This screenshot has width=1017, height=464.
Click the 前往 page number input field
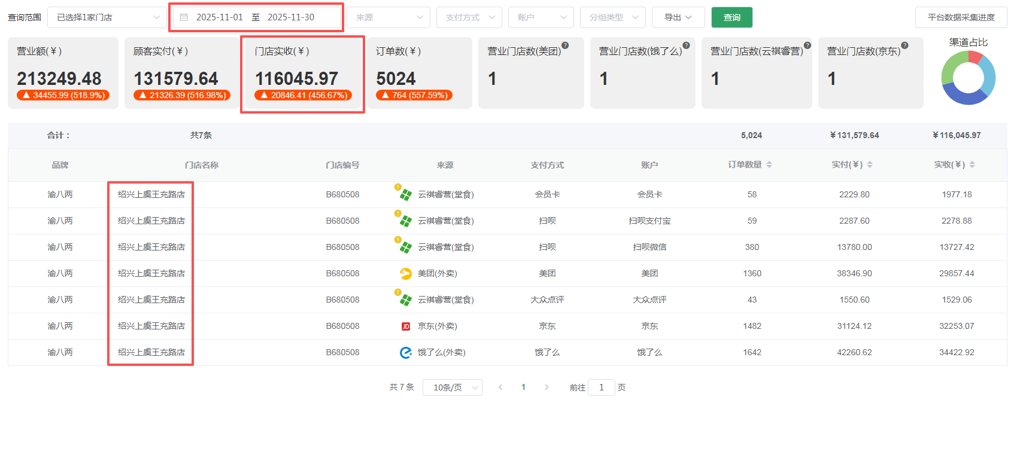click(x=601, y=387)
